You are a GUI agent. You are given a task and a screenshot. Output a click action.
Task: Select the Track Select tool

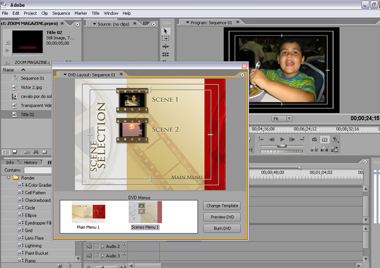(165, 39)
